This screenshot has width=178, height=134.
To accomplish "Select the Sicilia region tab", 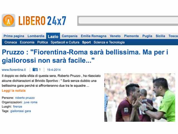I will coord(160,36).
